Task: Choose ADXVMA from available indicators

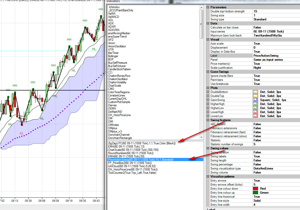Action: (x=114, y=30)
